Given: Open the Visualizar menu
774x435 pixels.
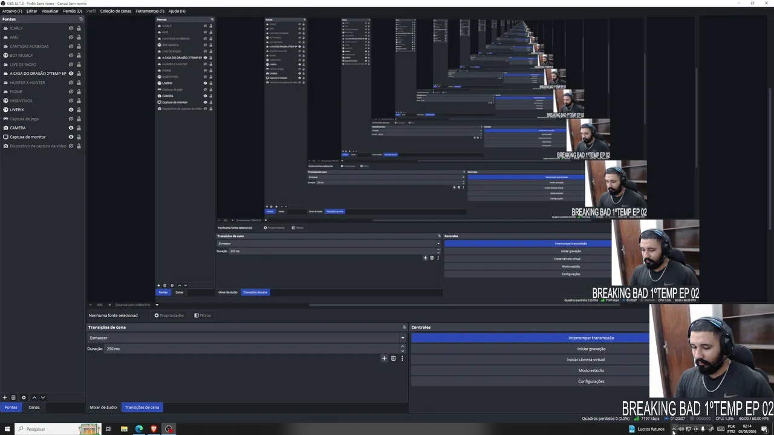Looking at the screenshot, I should click(x=50, y=11).
